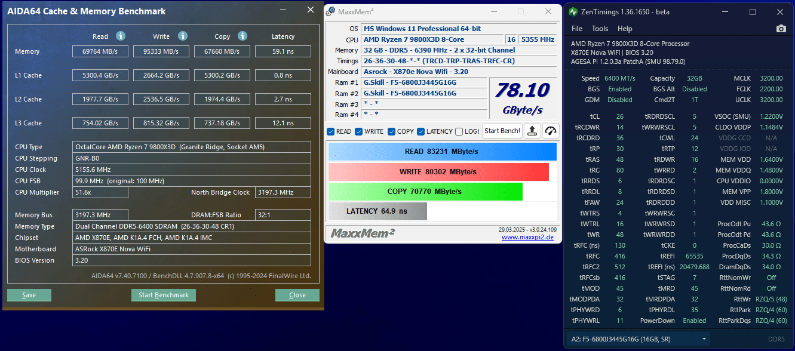Enable the LOG! checkbox in MaxxMem
This screenshot has width=795, height=351.
[459, 131]
